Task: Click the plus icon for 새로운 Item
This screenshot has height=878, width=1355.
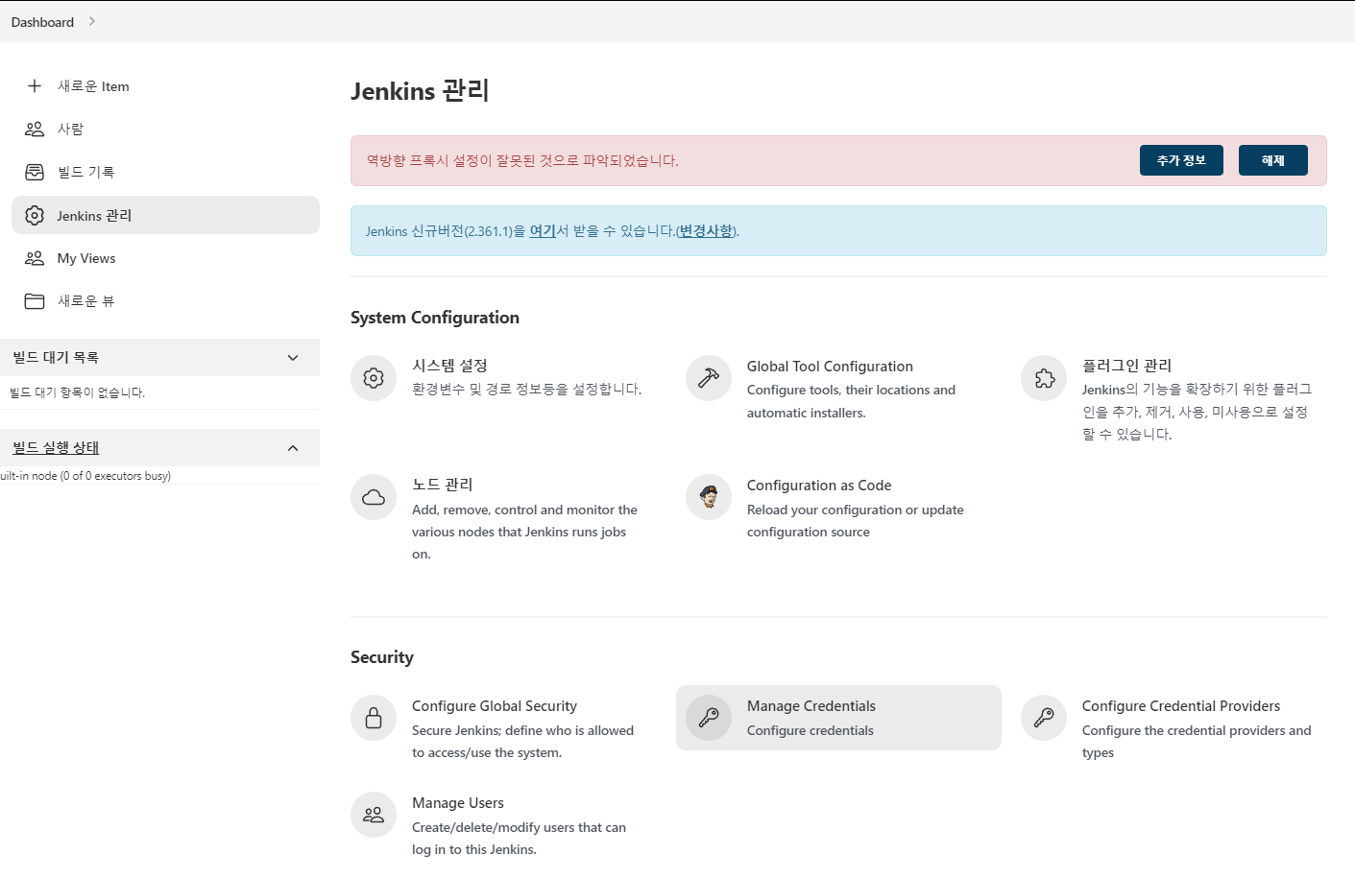Action: click(35, 86)
